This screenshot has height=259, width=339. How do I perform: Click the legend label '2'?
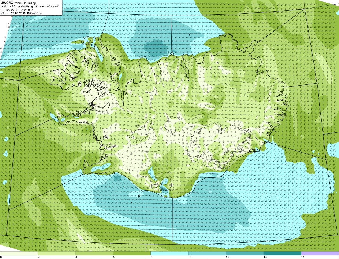[38, 257]
